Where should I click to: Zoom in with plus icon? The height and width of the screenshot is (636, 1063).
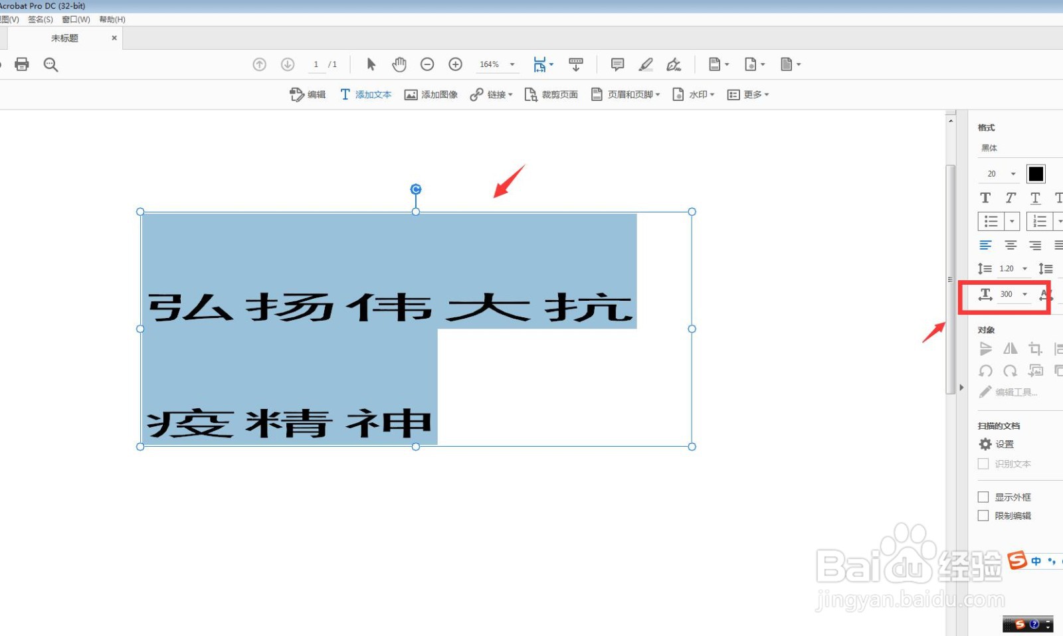[x=455, y=64]
